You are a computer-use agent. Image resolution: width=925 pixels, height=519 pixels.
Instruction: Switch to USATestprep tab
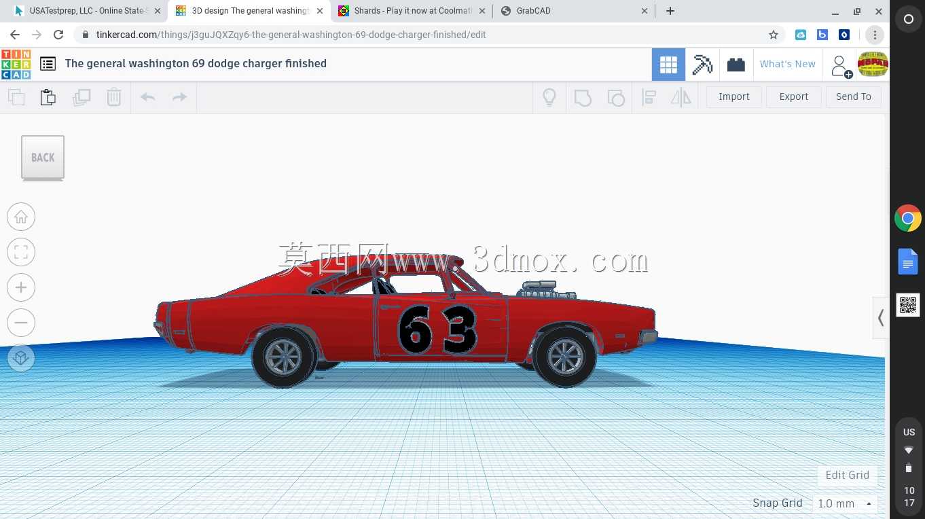(88, 11)
